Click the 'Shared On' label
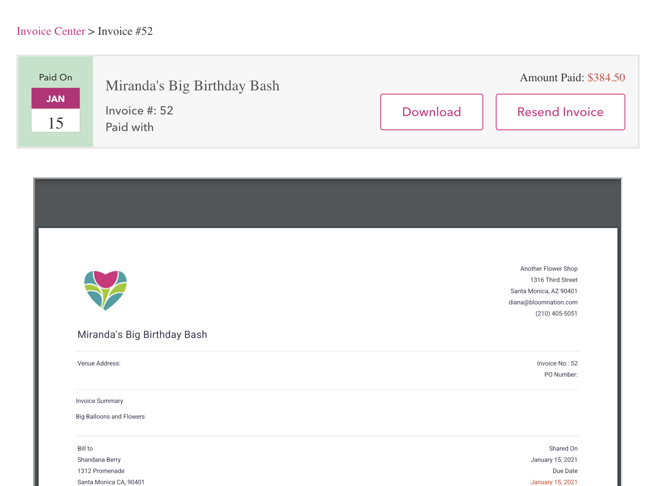The width and height of the screenshot is (666, 486). coord(563,449)
